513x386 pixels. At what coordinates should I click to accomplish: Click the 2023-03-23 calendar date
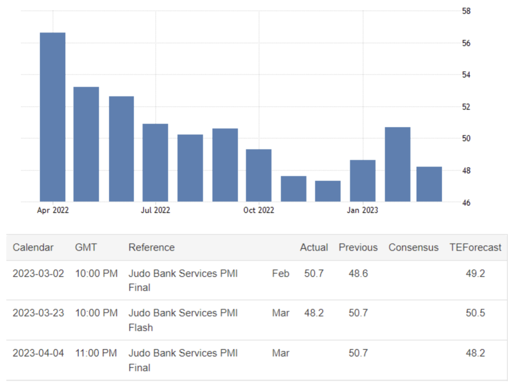38,313
